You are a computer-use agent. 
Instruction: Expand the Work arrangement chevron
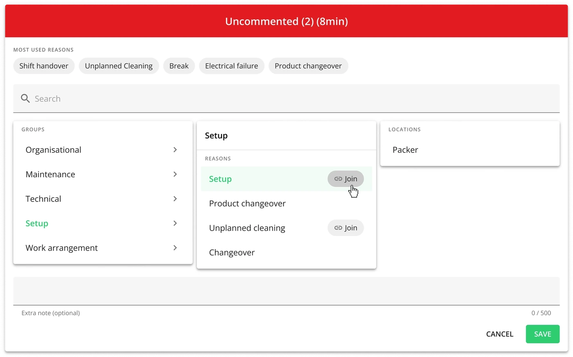coord(175,248)
